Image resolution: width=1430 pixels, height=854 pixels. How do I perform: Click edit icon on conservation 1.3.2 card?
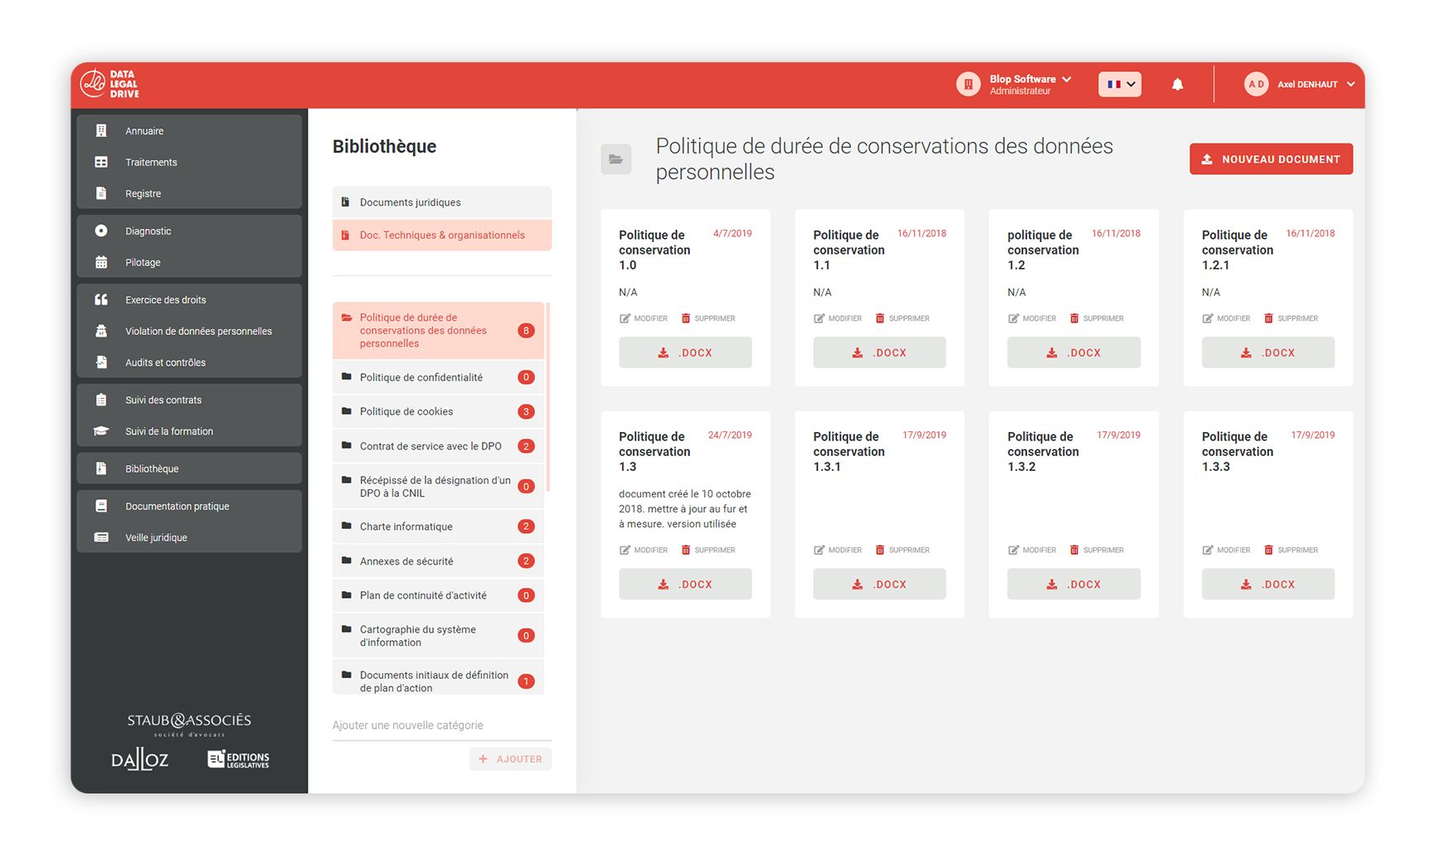1013,550
